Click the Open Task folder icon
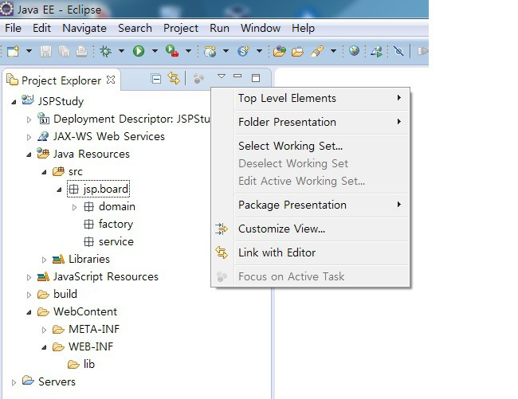 point(298,52)
